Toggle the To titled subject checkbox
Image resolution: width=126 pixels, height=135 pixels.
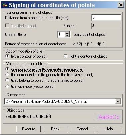tap(7, 26)
